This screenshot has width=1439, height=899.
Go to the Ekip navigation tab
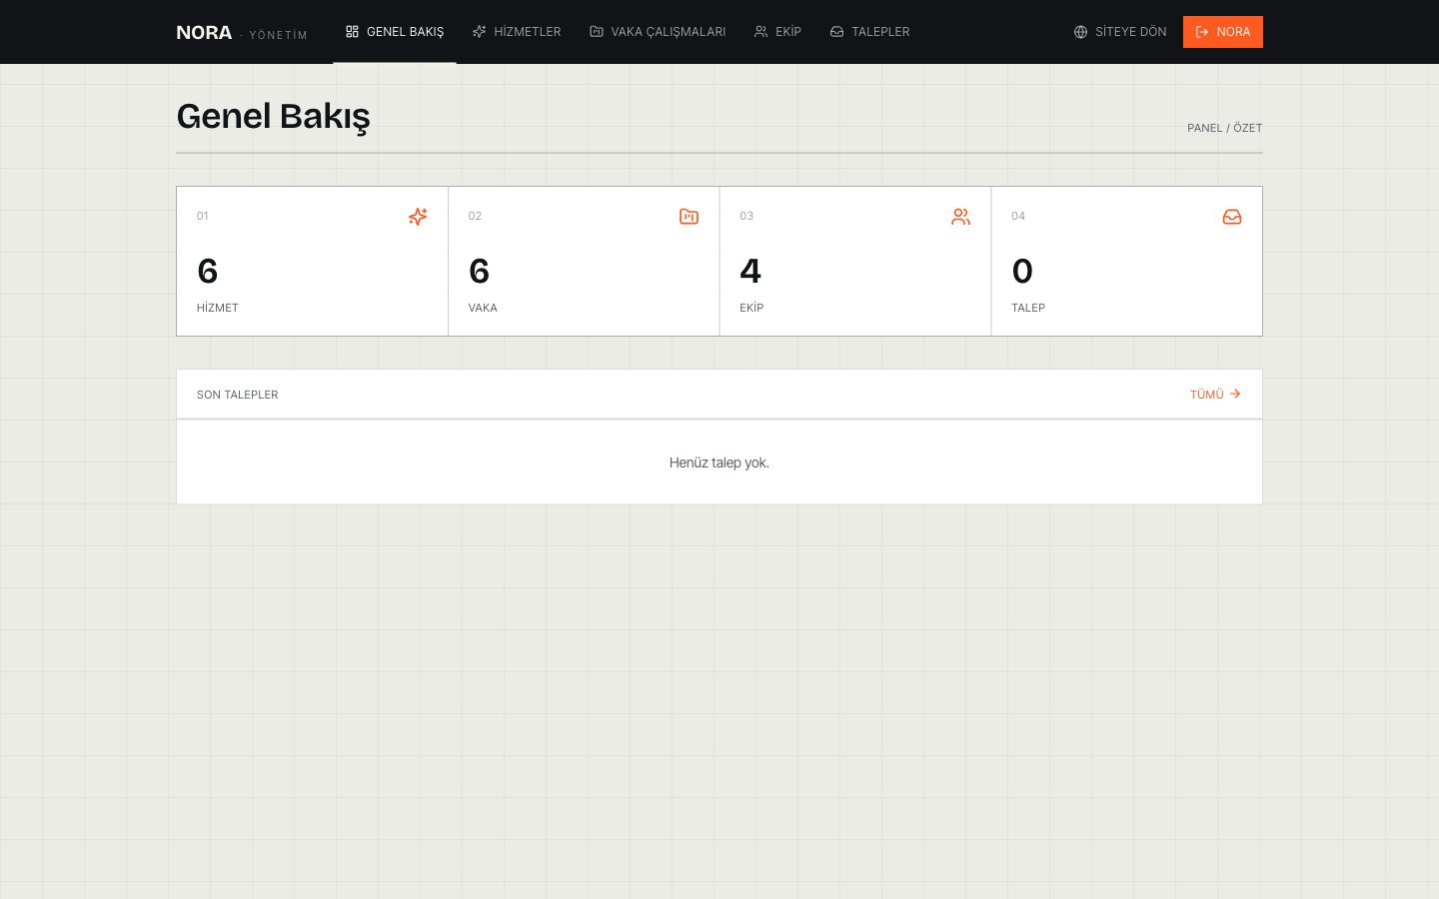click(x=777, y=32)
